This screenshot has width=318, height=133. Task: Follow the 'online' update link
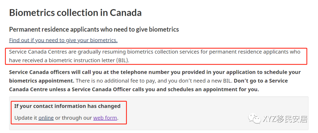[46, 118]
